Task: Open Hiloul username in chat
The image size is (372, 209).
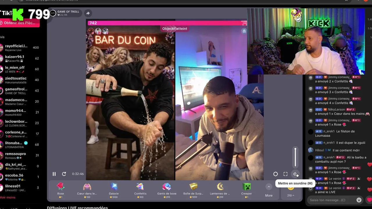Action: tap(320, 150)
